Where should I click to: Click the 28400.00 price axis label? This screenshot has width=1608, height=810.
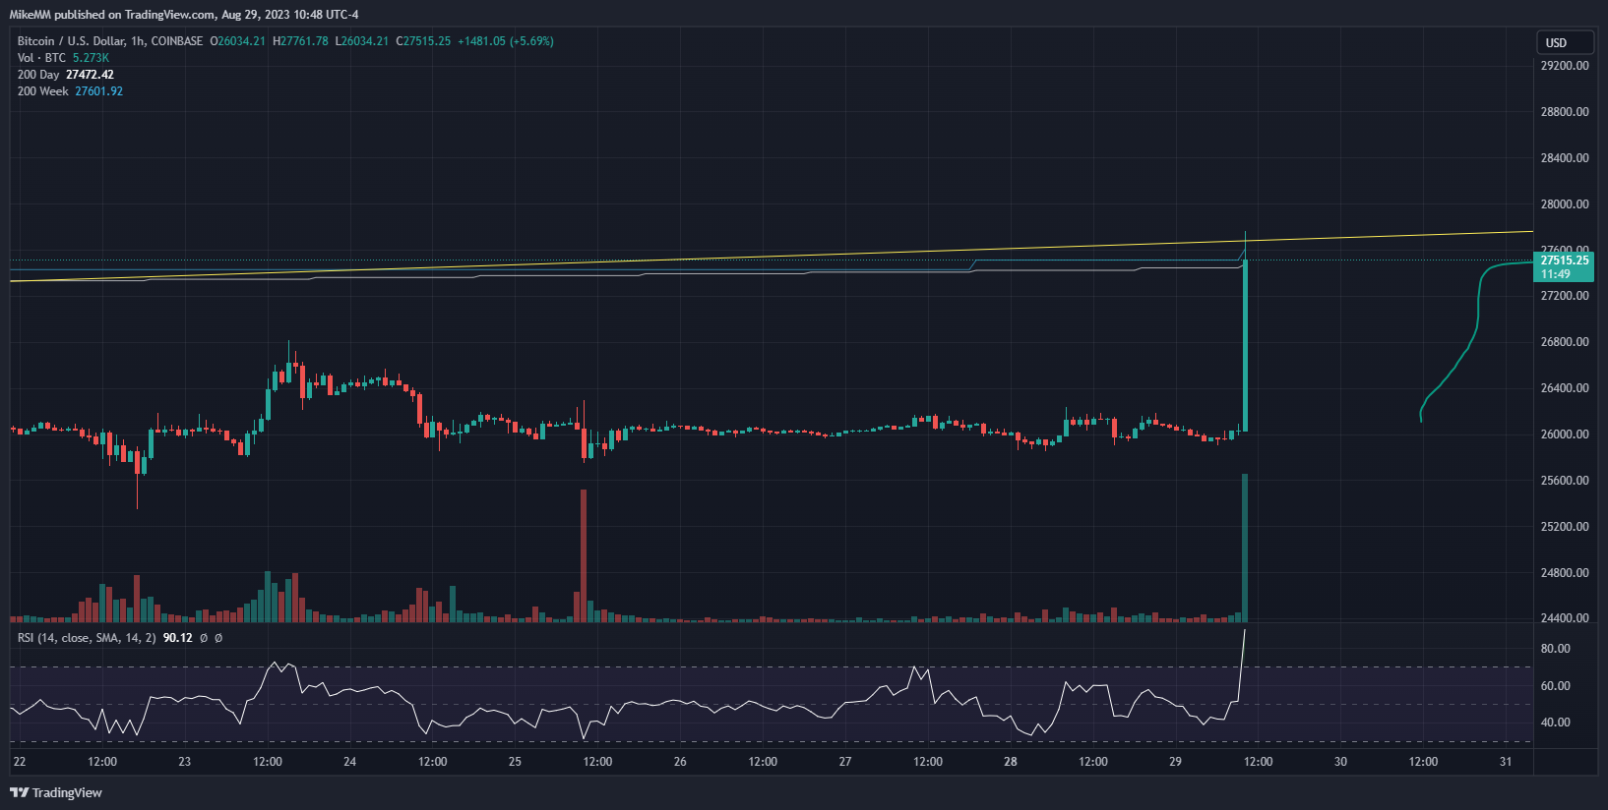pos(1565,158)
